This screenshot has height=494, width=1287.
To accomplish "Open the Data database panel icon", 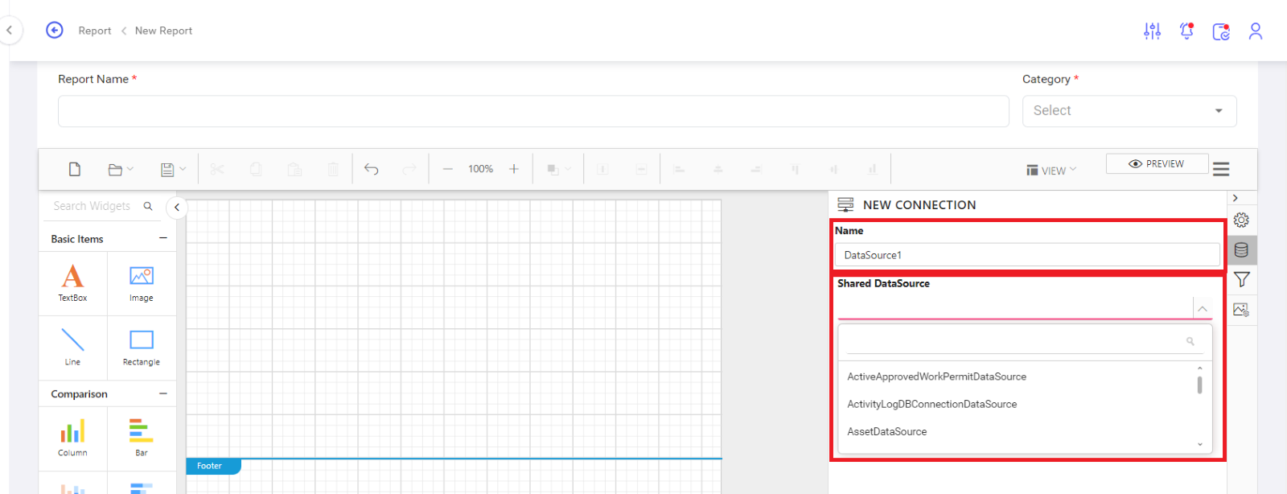I will click(x=1241, y=249).
